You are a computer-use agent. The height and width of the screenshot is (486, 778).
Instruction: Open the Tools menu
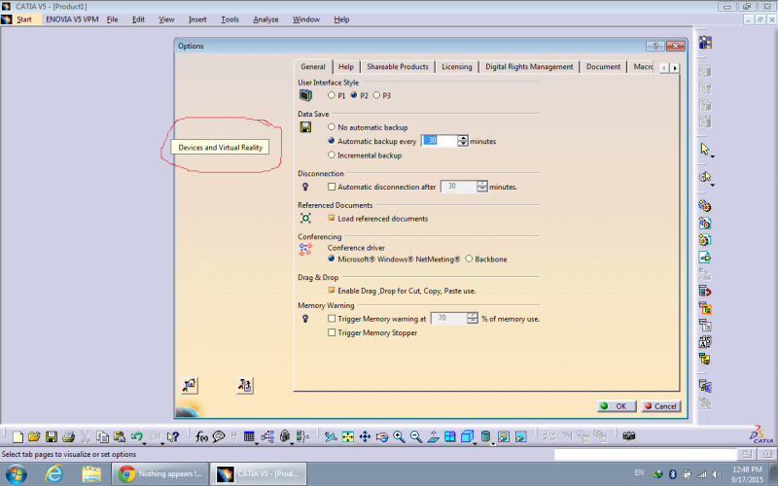click(x=230, y=19)
